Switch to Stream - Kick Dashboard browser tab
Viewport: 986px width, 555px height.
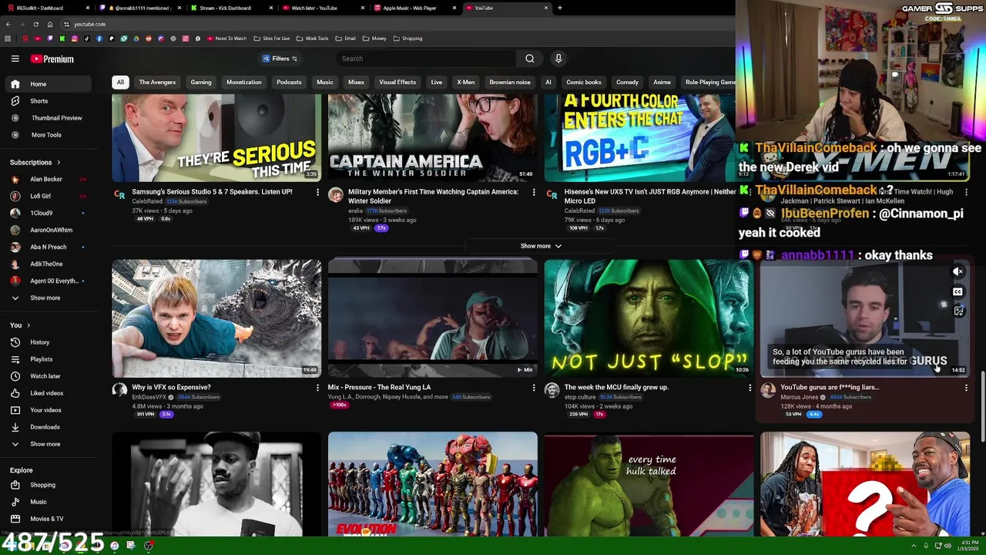(230, 8)
